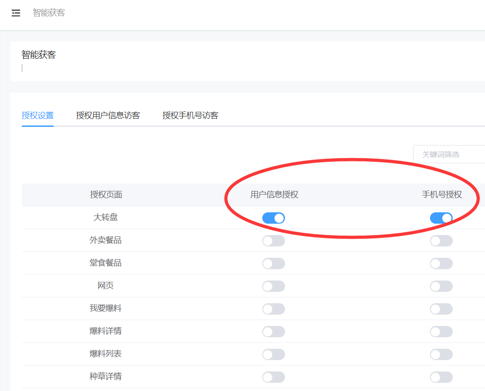The image size is (485, 391).
Task: Click the 授权页面 column header
Action: (106, 195)
